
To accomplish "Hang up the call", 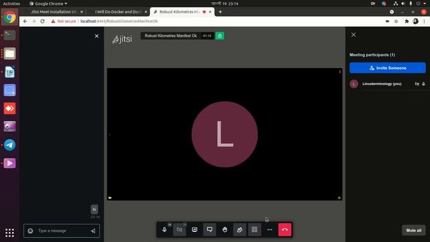I will (x=285, y=230).
